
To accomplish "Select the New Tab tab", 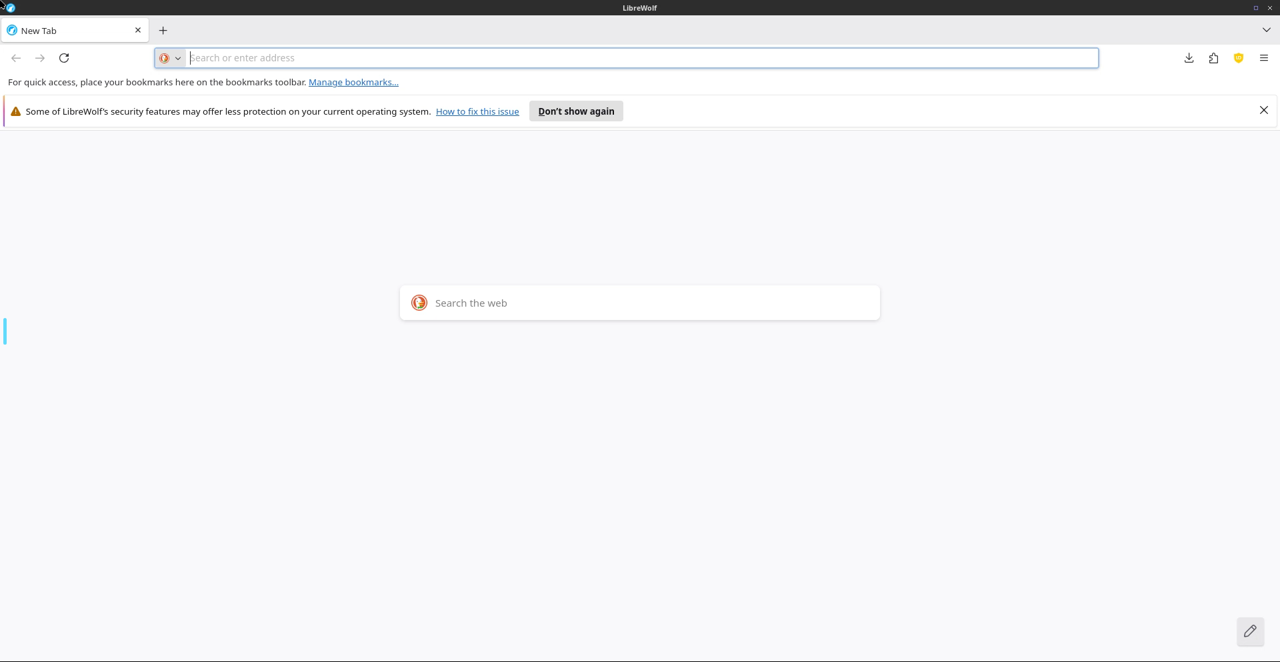I will point(67,31).
